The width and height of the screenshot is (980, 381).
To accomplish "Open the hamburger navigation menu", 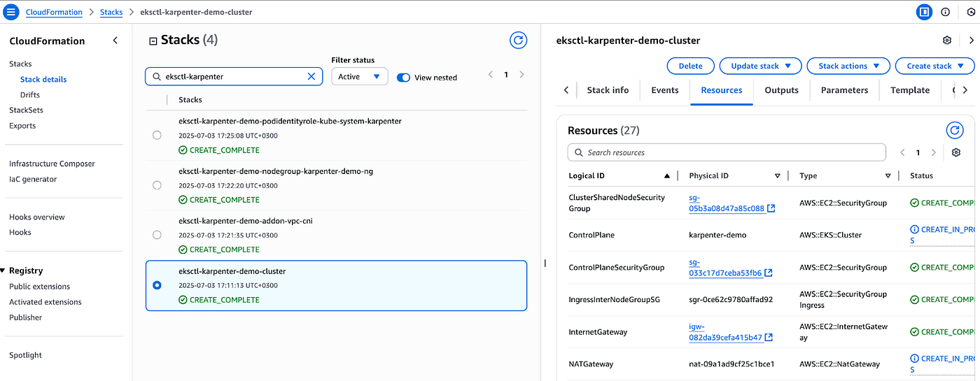I will (x=11, y=12).
